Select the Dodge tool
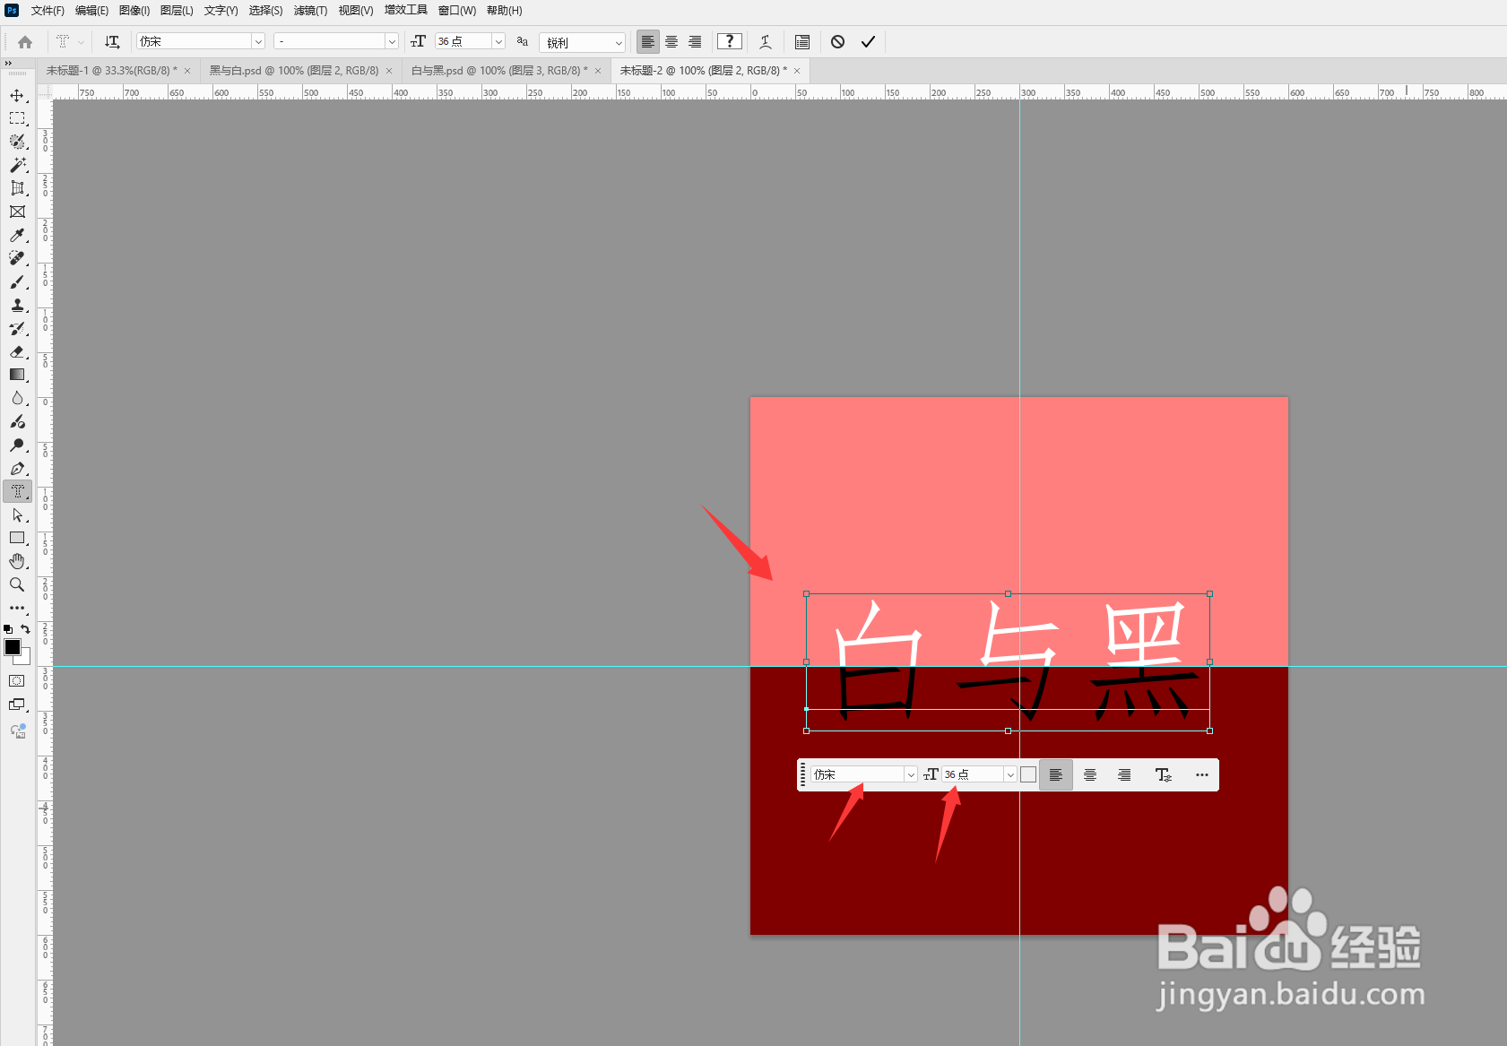Image resolution: width=1507 pixels, height=1046 pixels. tap(17, 445)
